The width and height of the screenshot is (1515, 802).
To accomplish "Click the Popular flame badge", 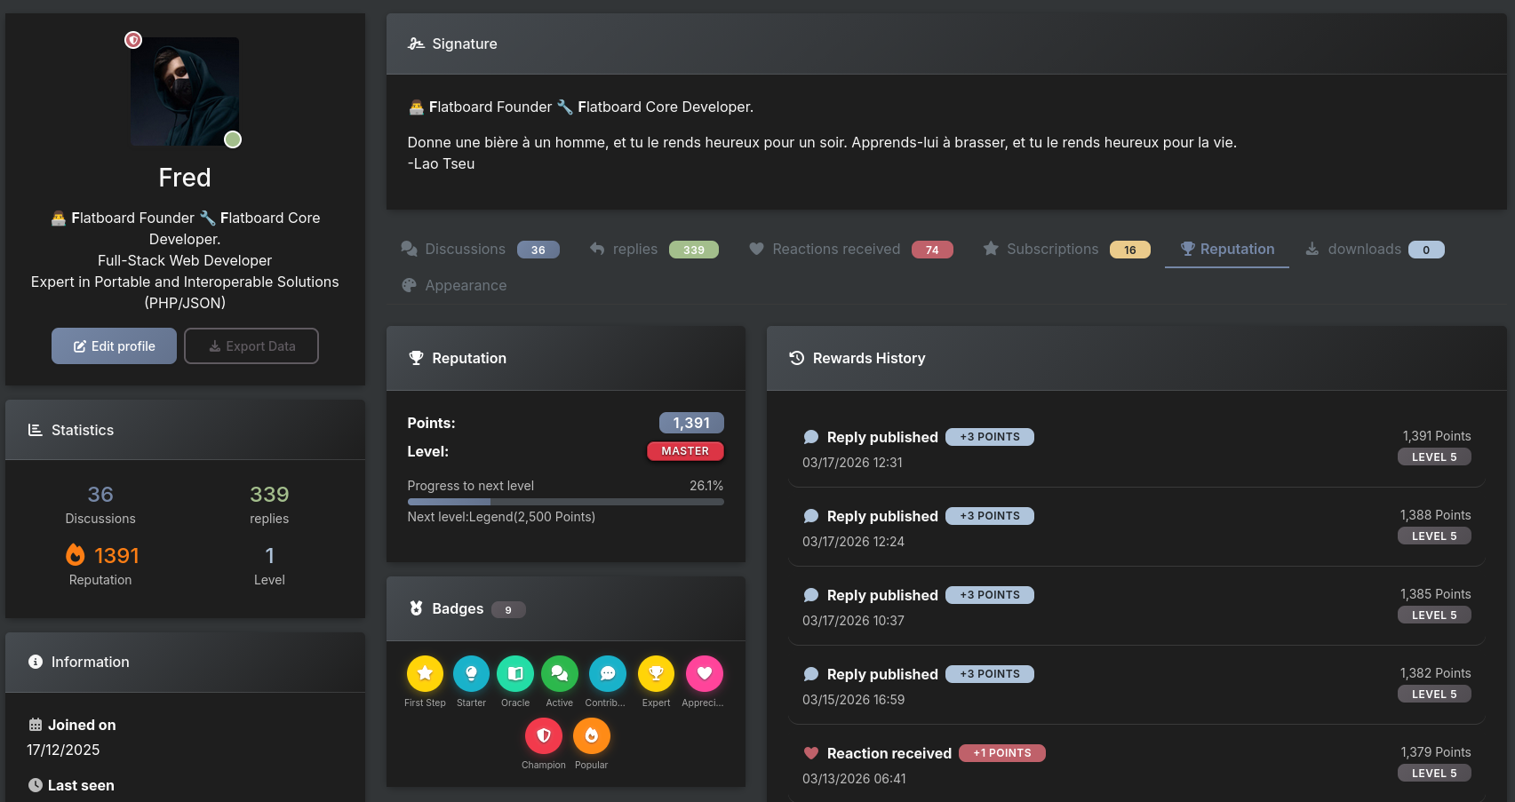I will click(592, 736).
